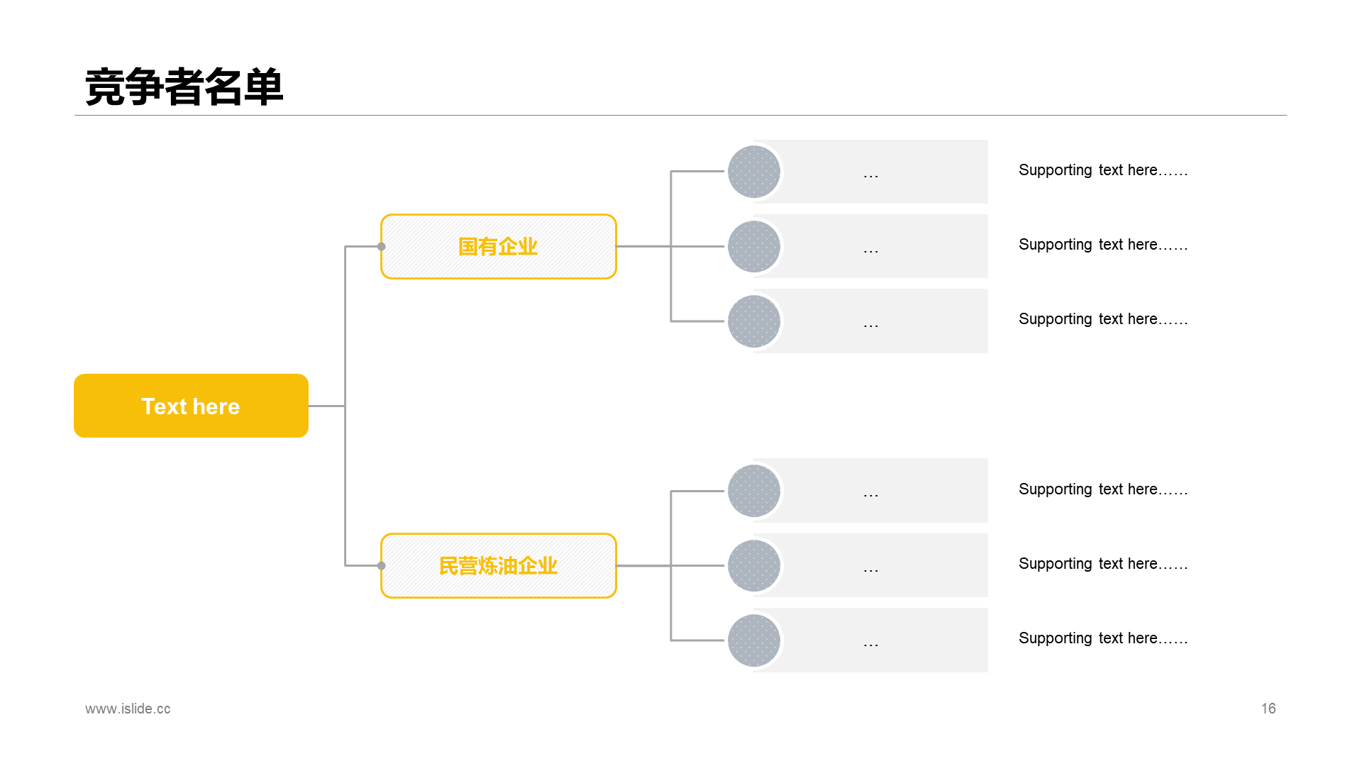
Task: Click the topmost 'Supporting text here' label
Action: click(x=1103, y=170)
